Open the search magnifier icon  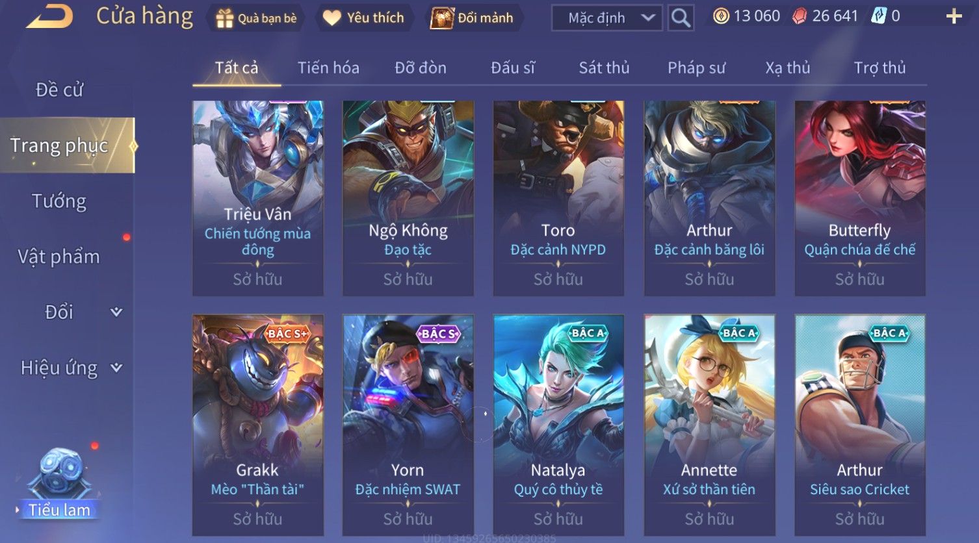click(681, 18)
